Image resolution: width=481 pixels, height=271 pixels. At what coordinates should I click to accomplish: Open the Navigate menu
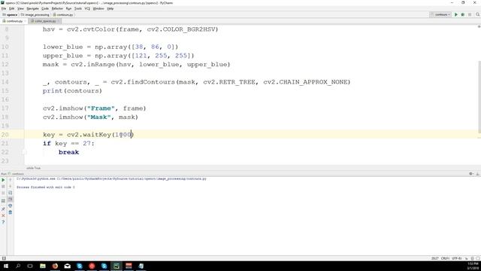pos(32,8)
